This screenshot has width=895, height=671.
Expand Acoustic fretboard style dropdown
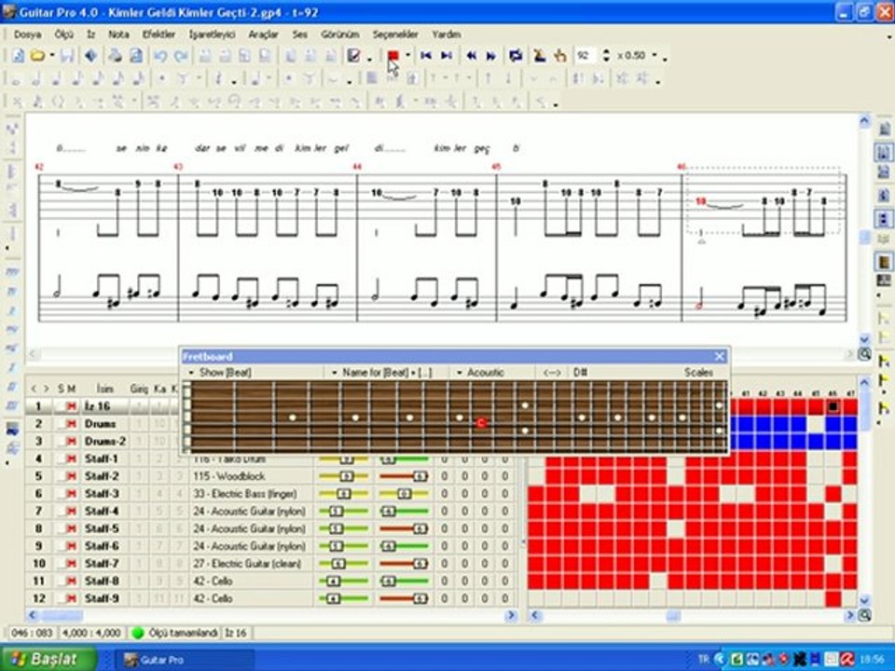[459, 373]
